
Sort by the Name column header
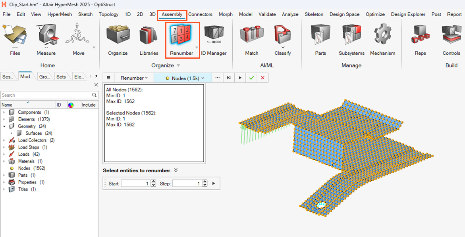28,105
